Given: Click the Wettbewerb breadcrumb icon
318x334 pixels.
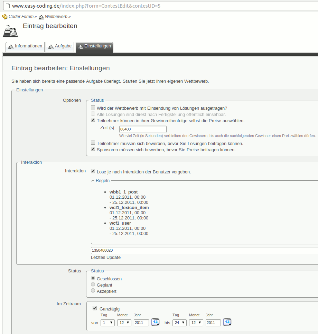Looking at the screenshot, I should point(41,17).
